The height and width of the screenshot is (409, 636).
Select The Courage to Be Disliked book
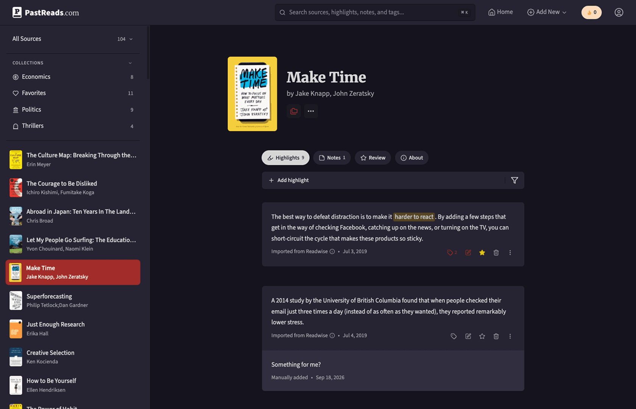point(73,188)
